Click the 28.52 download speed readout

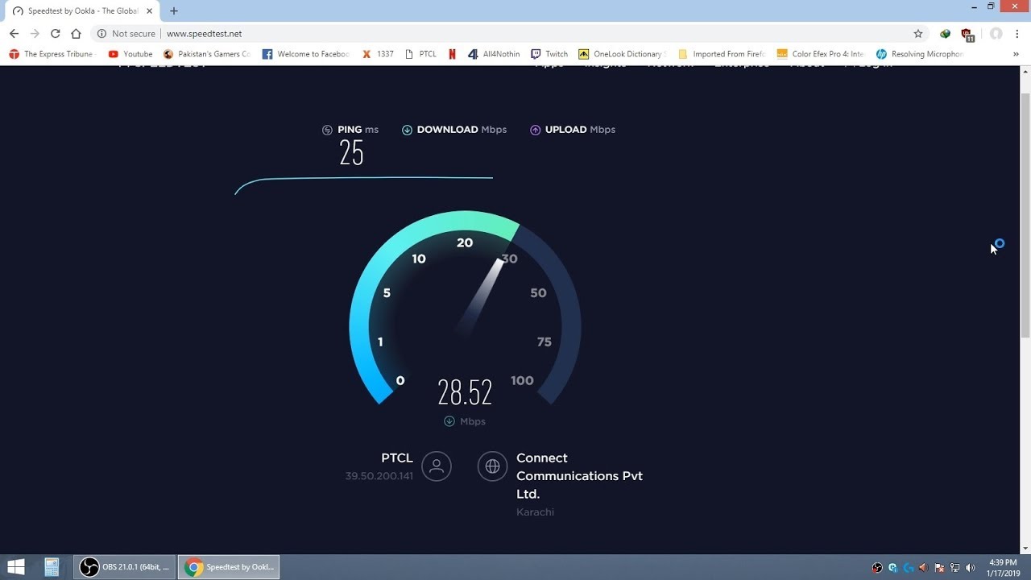pyautogui.click(x=465, y=392)
